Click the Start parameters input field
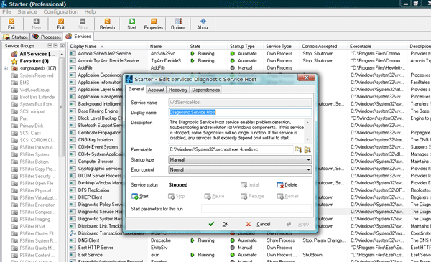 pyautogui.click(x=256, y=209)
